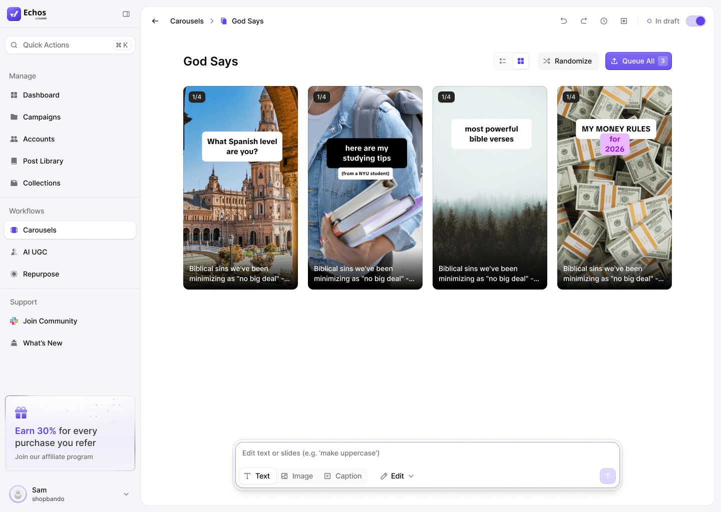Viewport: 721px width, 512px height.
Task: Switch to grid view
Action: coord(521,61)
